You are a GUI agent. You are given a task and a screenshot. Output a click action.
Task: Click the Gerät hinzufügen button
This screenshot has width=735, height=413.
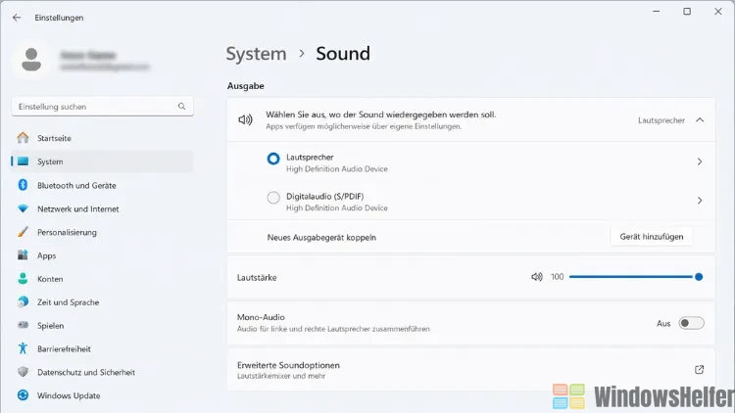tap(651, 237)
